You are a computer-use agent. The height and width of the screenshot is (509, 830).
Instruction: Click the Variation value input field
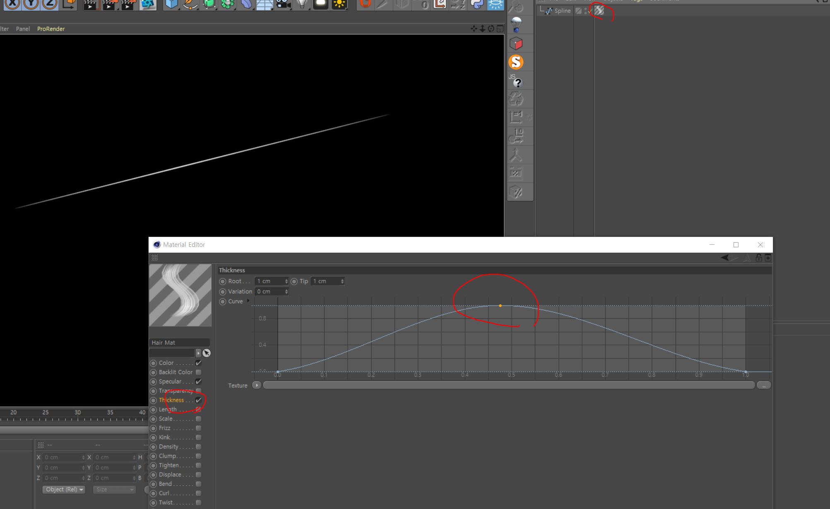270,291
